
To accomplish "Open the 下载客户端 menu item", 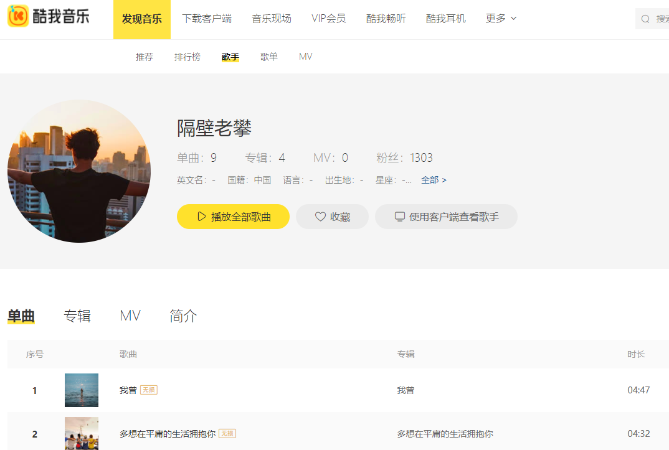I will (x=207, y=19).
